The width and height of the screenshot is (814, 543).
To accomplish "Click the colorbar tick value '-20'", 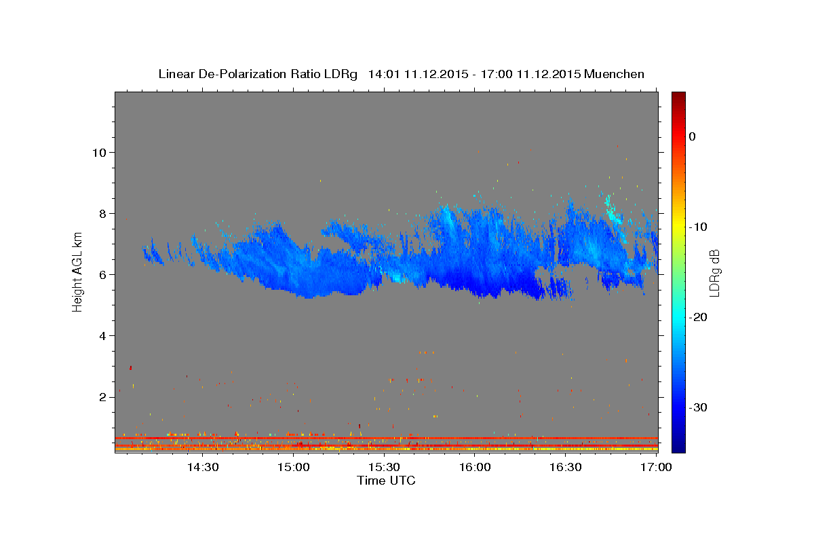I will pos(697,317).
